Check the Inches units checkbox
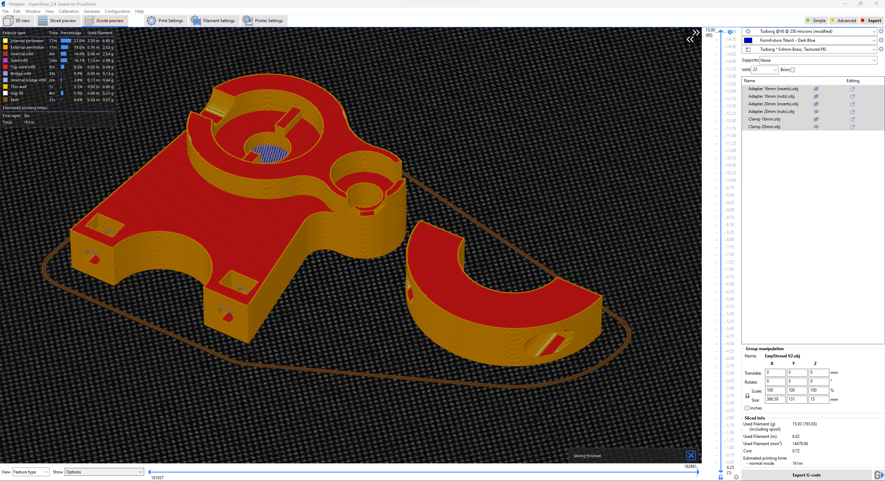This screenshot has width=885, height=481. click(x=747, y=408)
